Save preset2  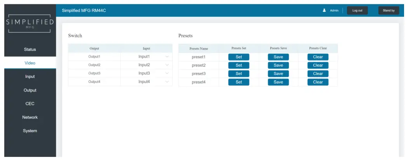click(x=278, y=65)
